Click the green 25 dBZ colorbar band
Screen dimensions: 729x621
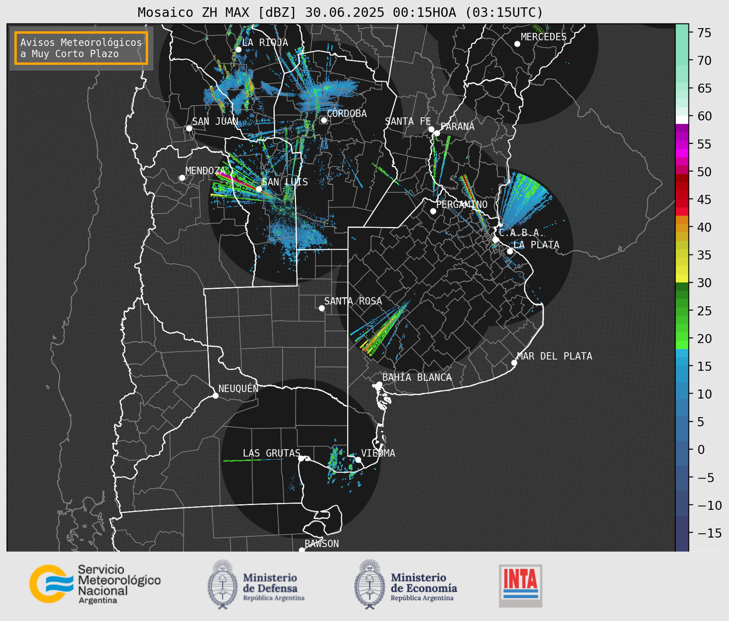682,311
